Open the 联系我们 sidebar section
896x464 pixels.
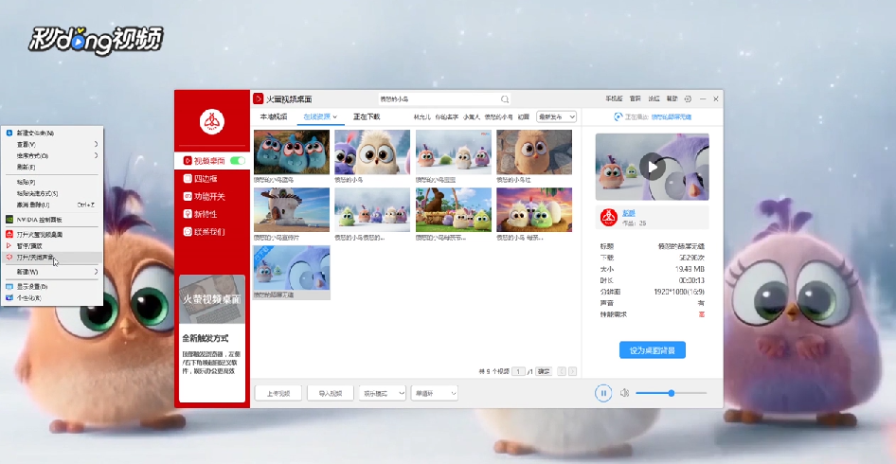[204, 232]
